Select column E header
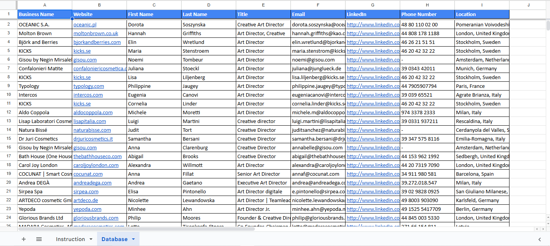Viewport: 550px width, 246px height. point(263,5)
